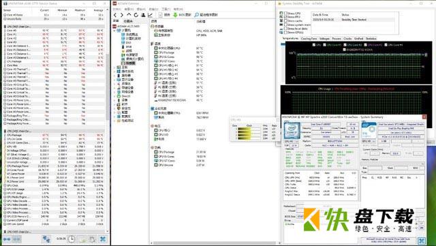Open the graph chart icon in AIDA64 toolbar

pos(150,15)
